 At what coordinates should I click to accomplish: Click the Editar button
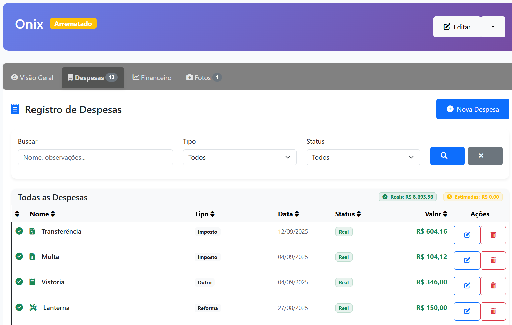point(457,27)
